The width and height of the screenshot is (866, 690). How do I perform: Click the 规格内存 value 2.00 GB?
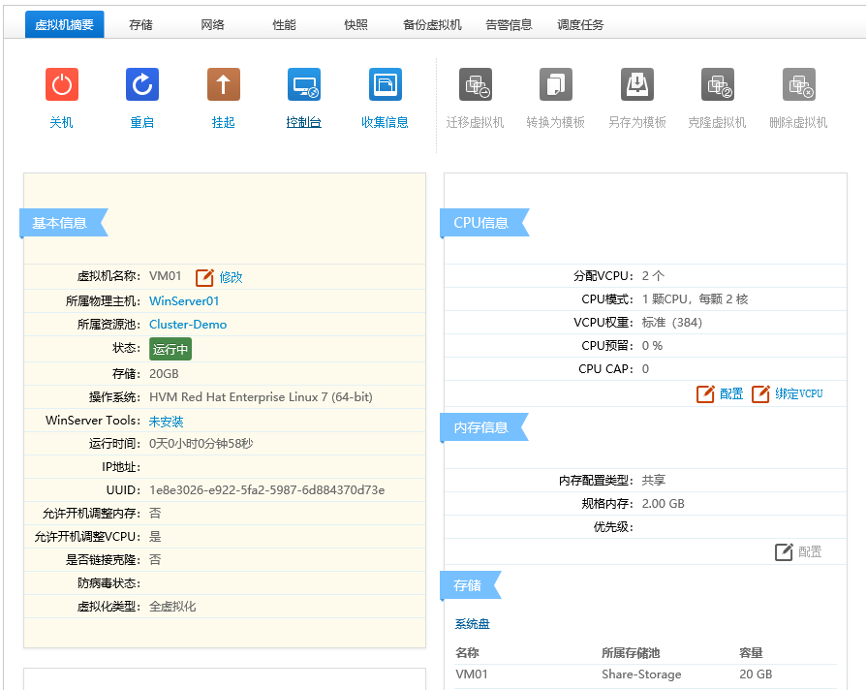[x=664, y=504]
